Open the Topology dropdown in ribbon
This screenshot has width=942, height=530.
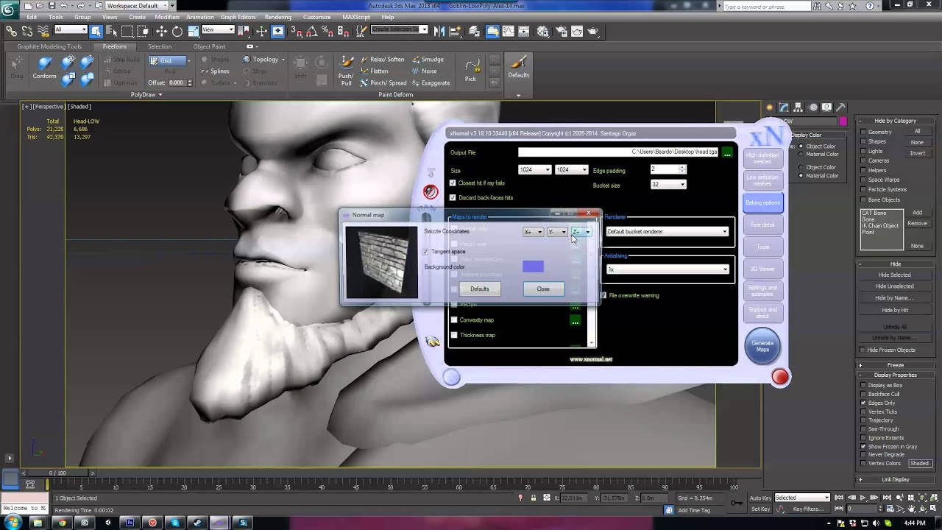265,60
